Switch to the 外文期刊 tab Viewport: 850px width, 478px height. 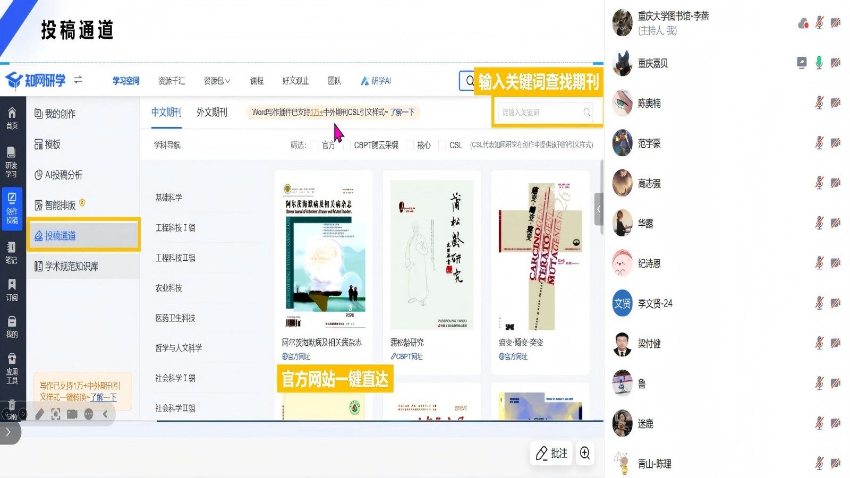click(211, 112)
